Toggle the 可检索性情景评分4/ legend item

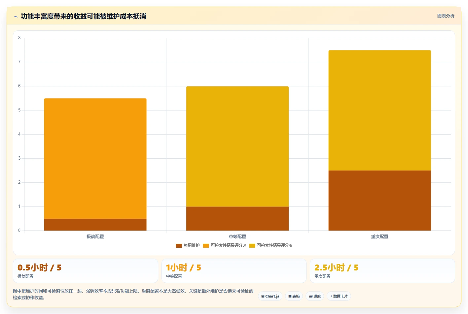pyautogui.click(x=270, y=245)
